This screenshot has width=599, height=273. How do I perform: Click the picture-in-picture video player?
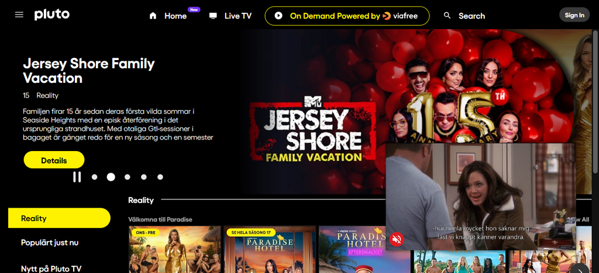coord(481,197)
